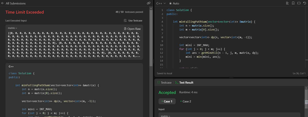Switch to the Testcase tab

pyautogui.click(x=164, y=83)
